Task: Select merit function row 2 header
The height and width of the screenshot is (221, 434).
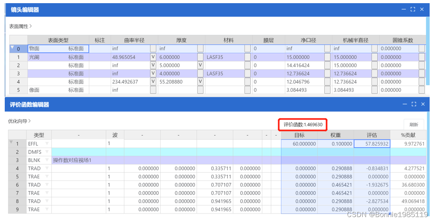Action: pos(17,152)
